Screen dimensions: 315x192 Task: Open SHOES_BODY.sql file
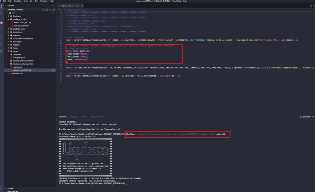coord(30,26)
